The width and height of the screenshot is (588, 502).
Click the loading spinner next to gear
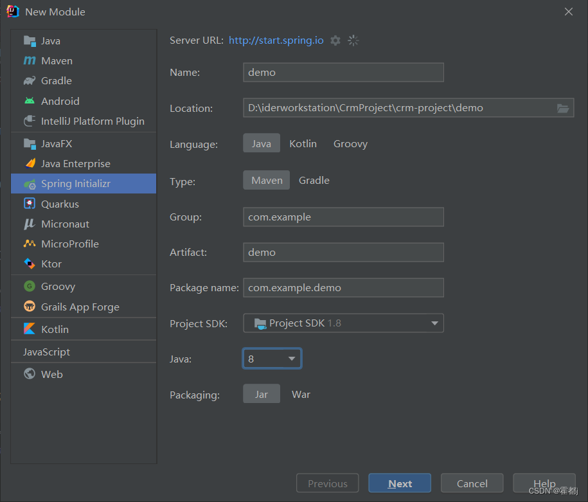[x=353, y=40]
